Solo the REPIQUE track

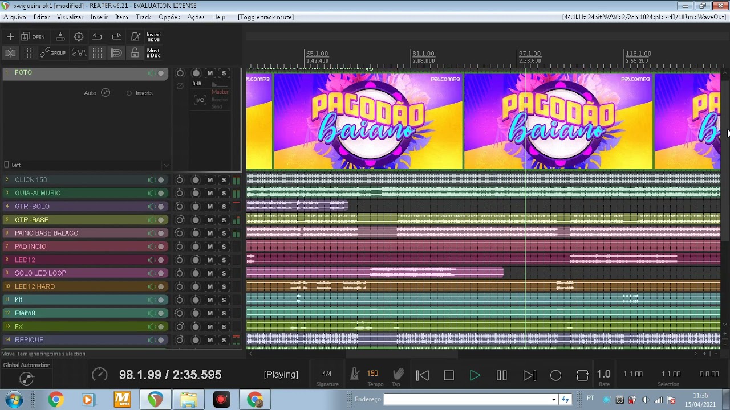click(224, 340)
